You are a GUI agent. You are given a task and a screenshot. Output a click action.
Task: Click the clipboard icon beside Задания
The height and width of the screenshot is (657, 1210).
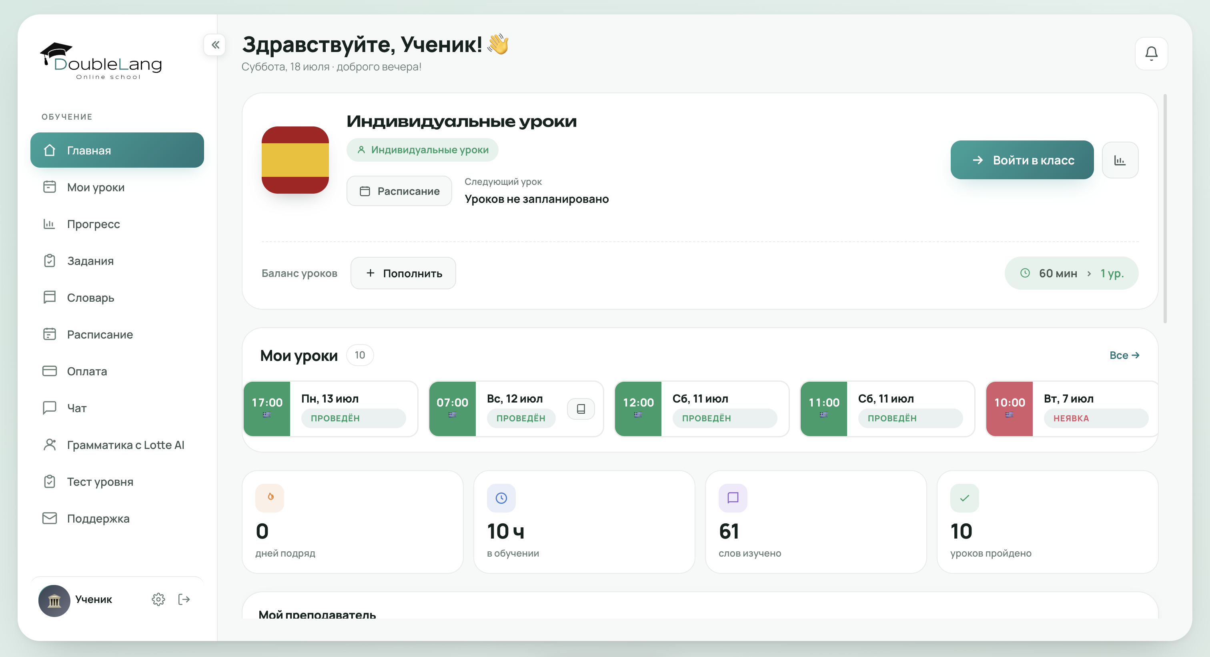pos(49,260)
